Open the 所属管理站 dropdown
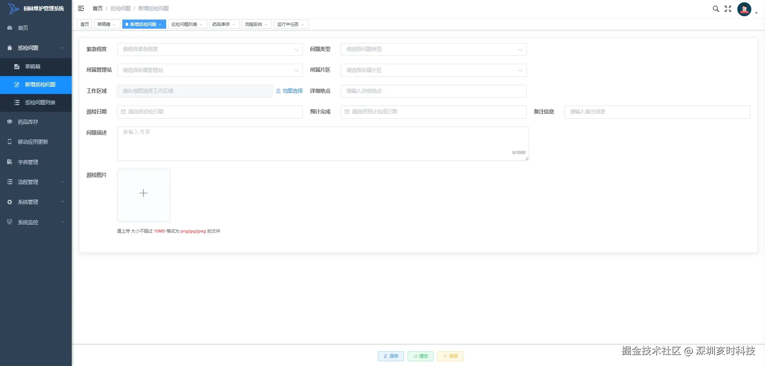This screenshot has width=765, height=366. tap(210, 70)
